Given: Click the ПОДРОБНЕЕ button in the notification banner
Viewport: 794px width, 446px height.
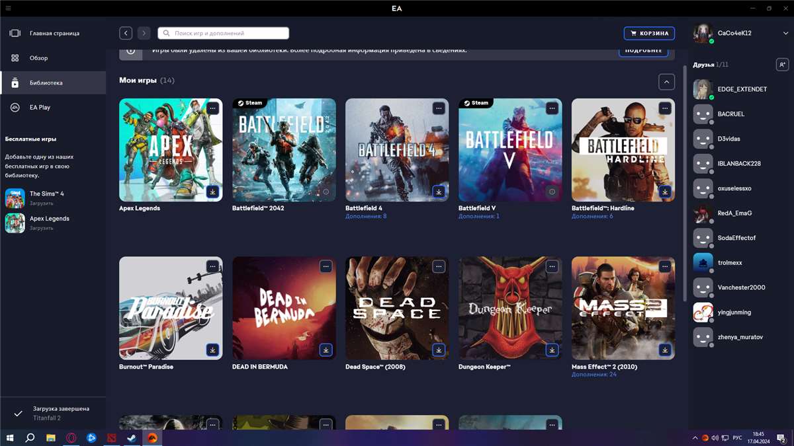Looking at the screenshot, I should coord(642,50).
